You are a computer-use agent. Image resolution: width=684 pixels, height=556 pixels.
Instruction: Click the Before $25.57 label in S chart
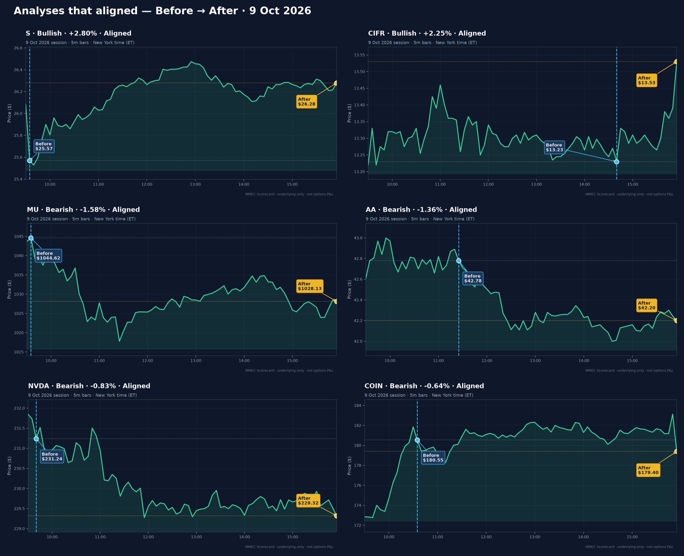coord(44,146)
